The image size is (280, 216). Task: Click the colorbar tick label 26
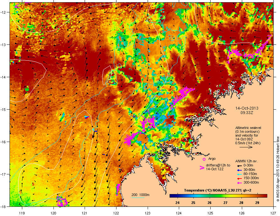(x=209, y=203)
